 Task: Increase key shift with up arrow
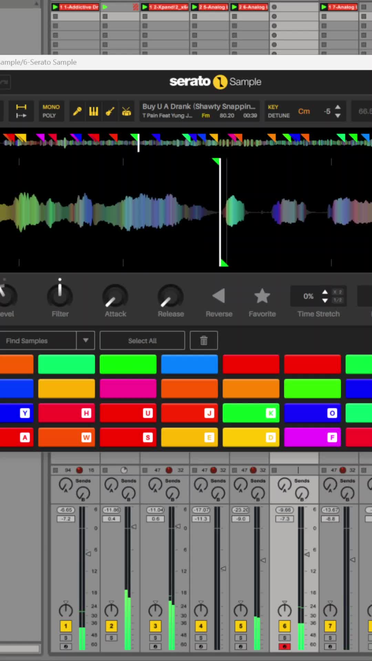[x=338, y=107]
